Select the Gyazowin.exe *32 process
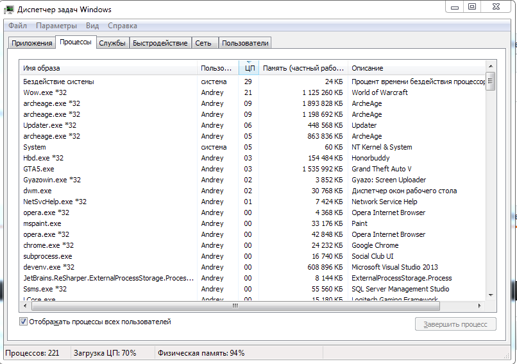 coord(253,180)
